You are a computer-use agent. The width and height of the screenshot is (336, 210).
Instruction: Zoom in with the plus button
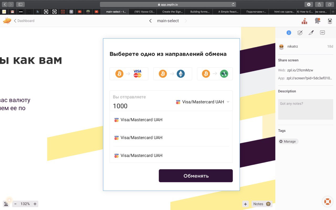click(x=35, y=204)
